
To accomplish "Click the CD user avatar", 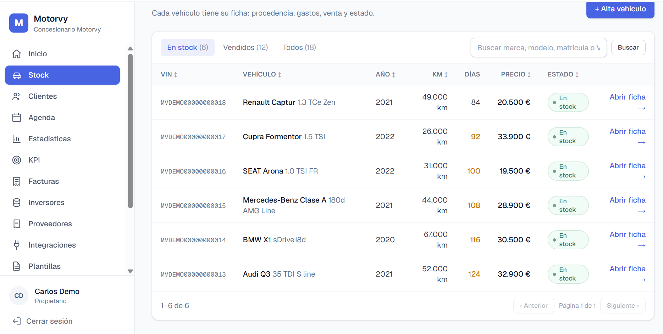I will click(x=19, y=296).
